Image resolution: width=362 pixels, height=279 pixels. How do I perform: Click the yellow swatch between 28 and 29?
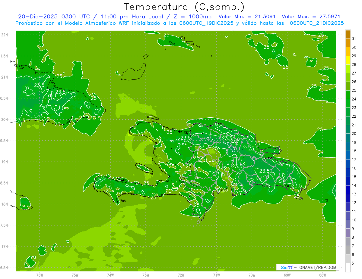tap(348, 60)
